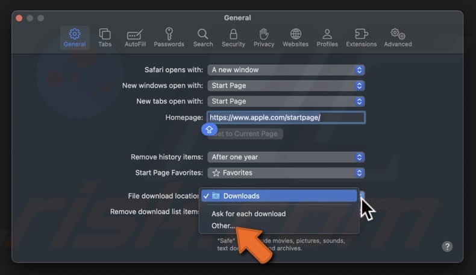The height and width of the screenshot is (275, 476).
Task: Click the Set to Current Page button
Action: [x=245, y=134]
